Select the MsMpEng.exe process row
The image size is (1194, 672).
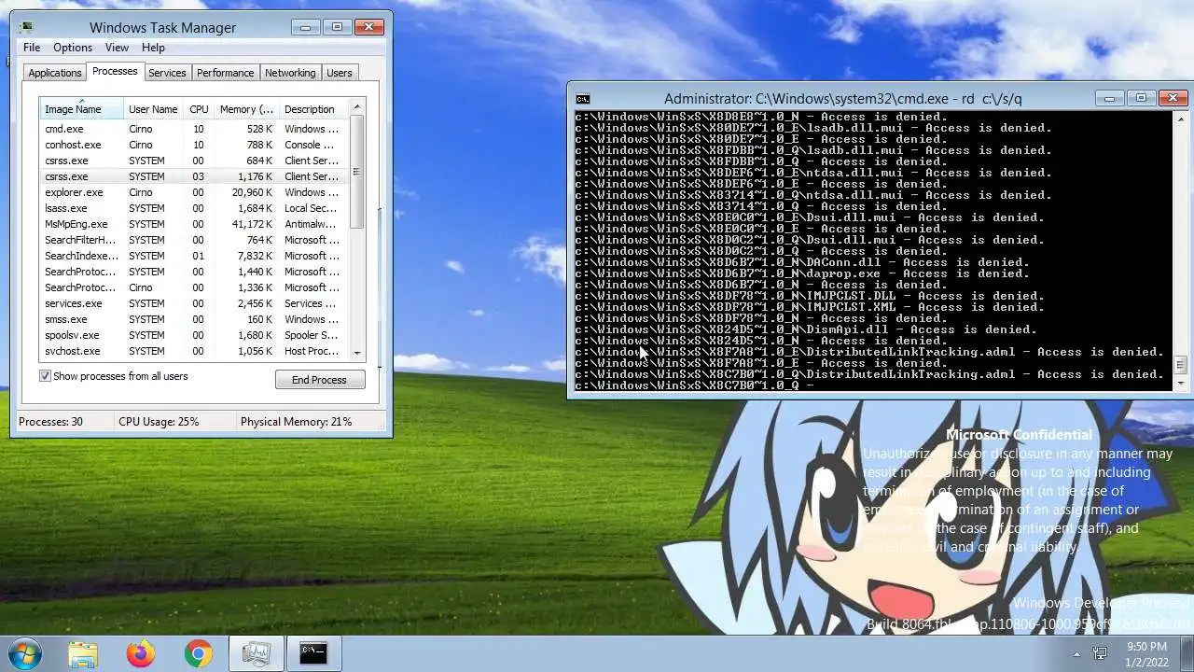(x=193, y=224)
